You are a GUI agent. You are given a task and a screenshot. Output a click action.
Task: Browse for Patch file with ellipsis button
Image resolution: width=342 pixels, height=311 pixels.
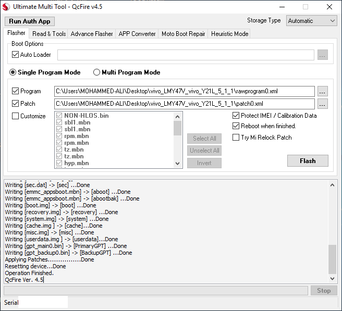pyautogui.click(x=323, y=104)
